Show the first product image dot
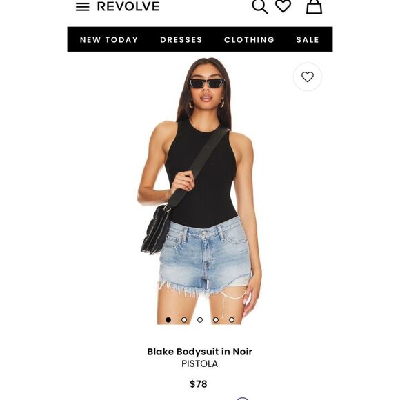 pyautogui.click(x=168, y=319)
